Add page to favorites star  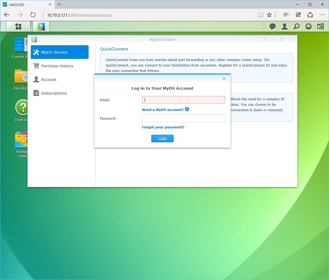pos(269,15)
